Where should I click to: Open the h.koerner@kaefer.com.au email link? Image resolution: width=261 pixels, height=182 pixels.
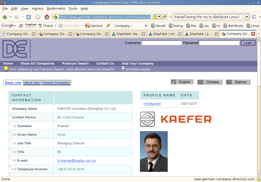pyautogui.click(x=76, y=161)
